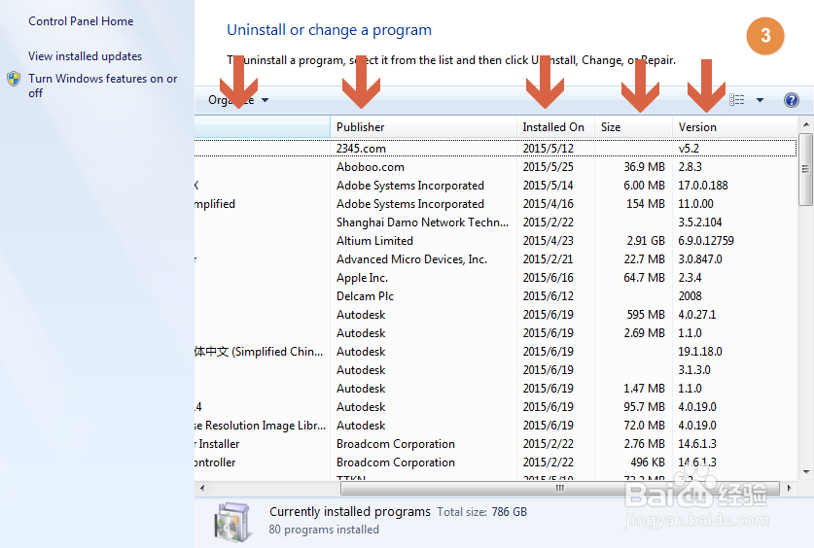Viewport: 814px width, 548px height.
Task: Expand the view options dropdown arrow
Action: coord(760,100)
